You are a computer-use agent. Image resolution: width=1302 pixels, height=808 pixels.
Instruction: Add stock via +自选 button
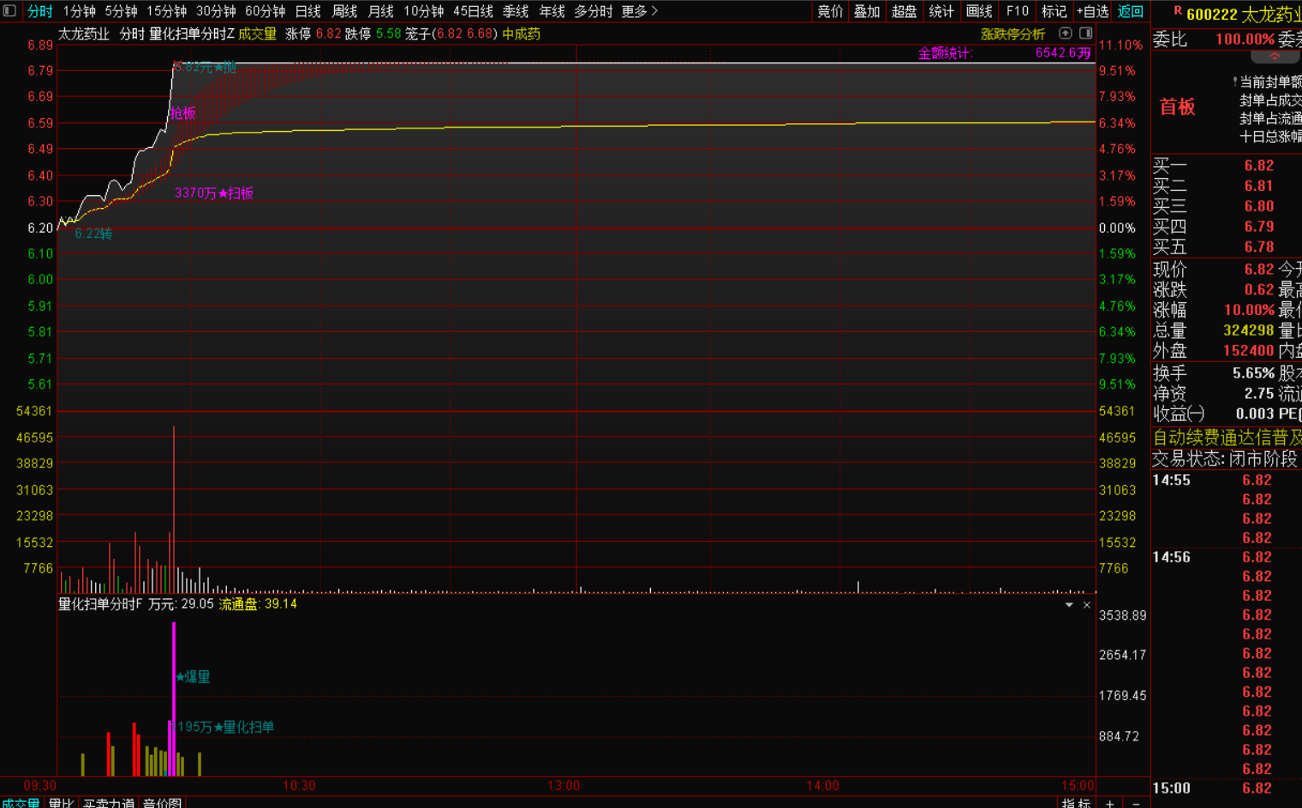click(1092, 11)
